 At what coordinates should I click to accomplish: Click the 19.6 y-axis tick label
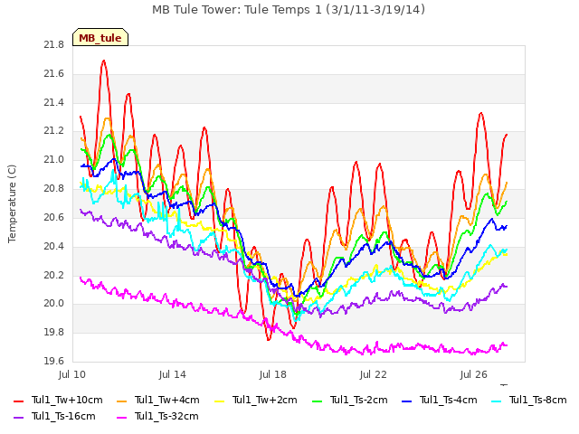click(x=54, y=361)
